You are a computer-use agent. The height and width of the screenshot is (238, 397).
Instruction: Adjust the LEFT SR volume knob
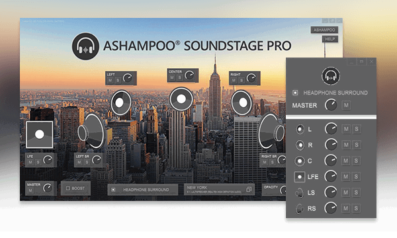[x=97, y=159]
